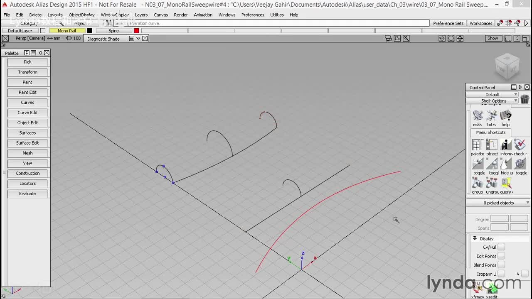Image resolution: width=532 pixels, height=299 pixels.
Task: Select the Menu Shortcuts shelf tab
Action: 491,132
